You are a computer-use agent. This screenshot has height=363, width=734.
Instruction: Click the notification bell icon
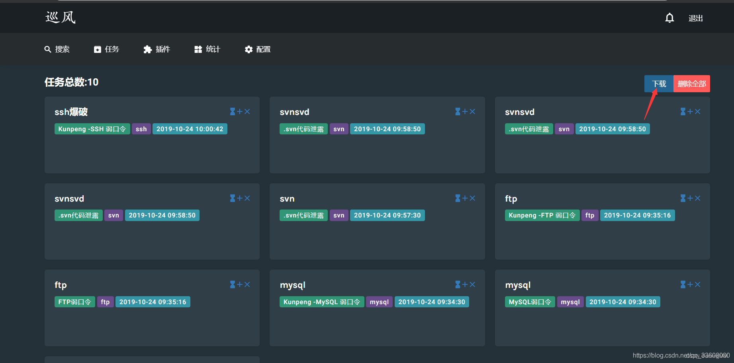point(669,18)
